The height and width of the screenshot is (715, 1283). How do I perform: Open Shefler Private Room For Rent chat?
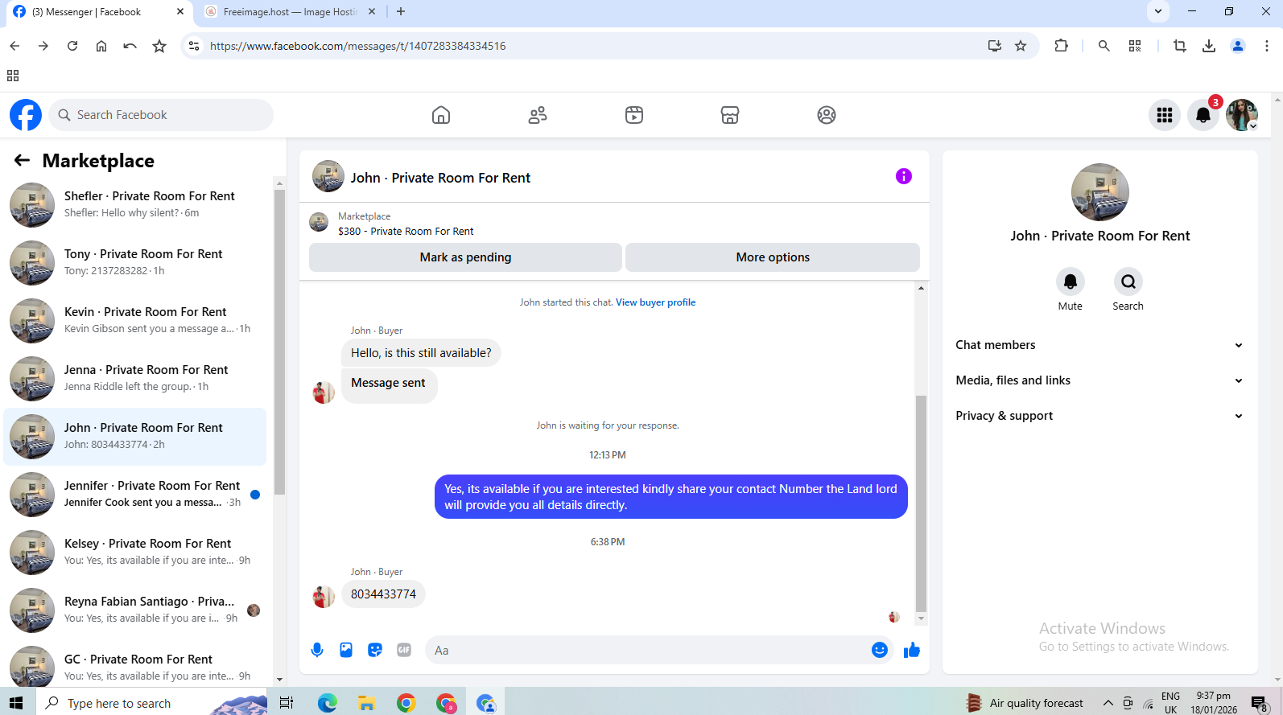pyautogui.click(x=135, y=204)
